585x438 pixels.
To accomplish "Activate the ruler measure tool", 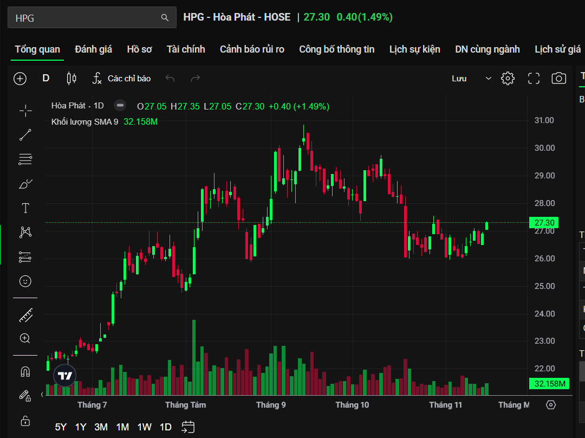I will click(25, 315).
